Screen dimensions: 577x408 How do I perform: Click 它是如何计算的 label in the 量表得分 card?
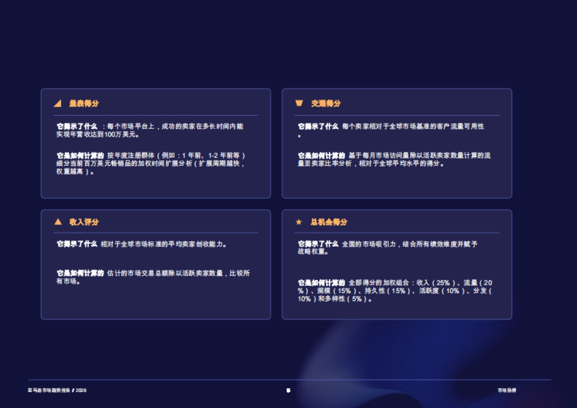(x=80, y=156)
